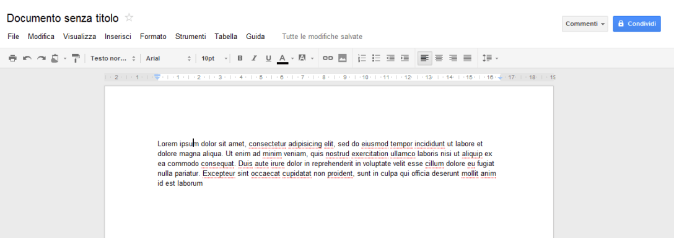Create a bulleted list
674x238 pixels.
tap(376, 58)
